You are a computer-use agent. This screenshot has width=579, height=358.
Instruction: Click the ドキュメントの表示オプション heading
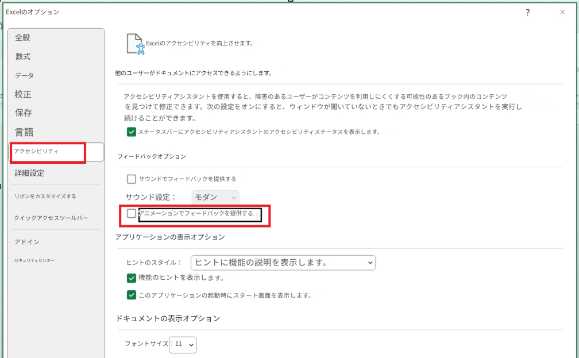pos(168,318)
